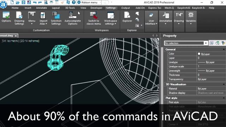Open the Menu customization button

[32, 18]
